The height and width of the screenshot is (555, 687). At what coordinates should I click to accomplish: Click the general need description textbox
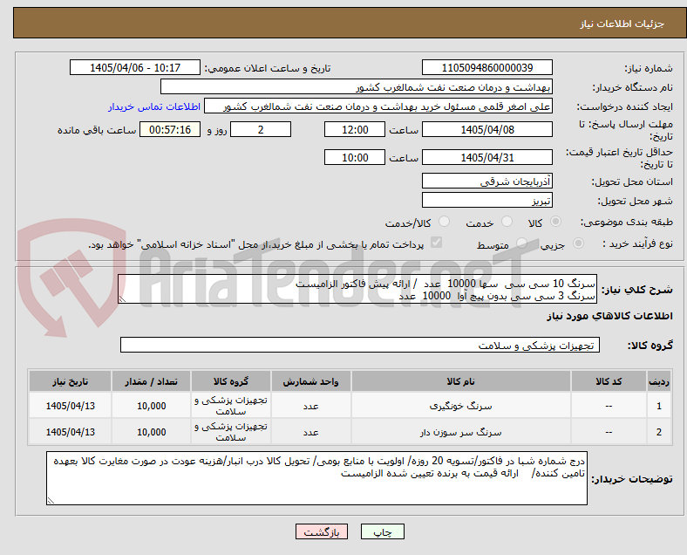coord(357,290)
